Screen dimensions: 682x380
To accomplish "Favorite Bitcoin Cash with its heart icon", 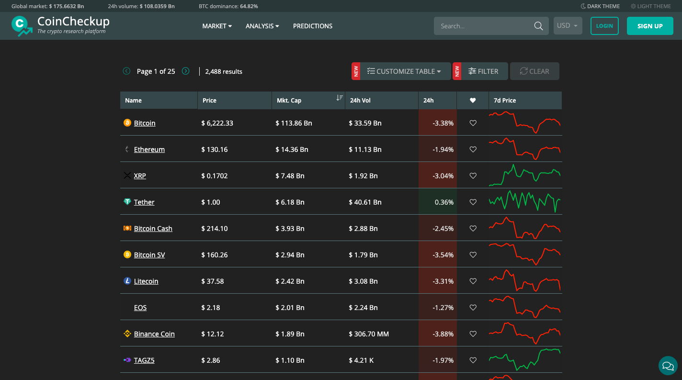I will pyautogui.click(x=473, y=229).
